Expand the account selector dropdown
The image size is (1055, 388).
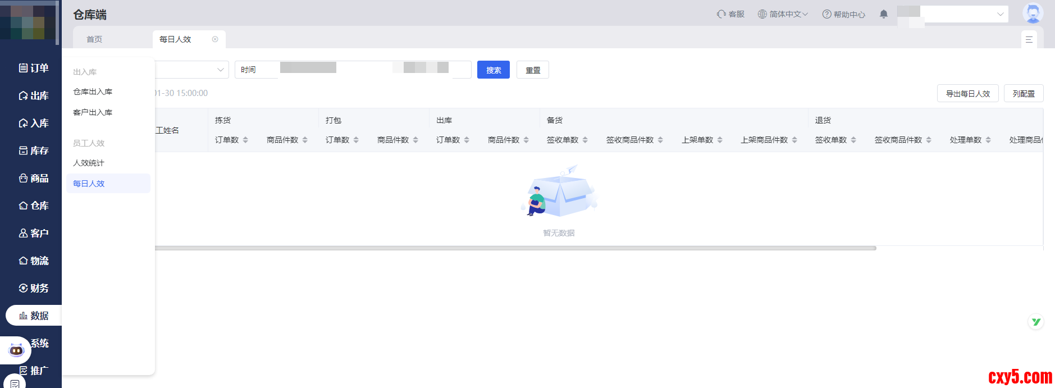pos(1000,14)
